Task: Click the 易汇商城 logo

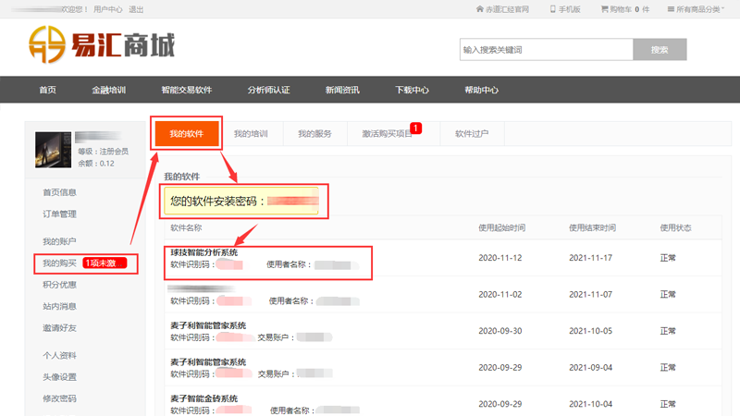Action: [102, 44]
